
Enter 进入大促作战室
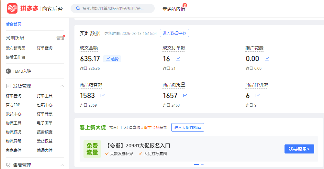[x=187, y=127]
